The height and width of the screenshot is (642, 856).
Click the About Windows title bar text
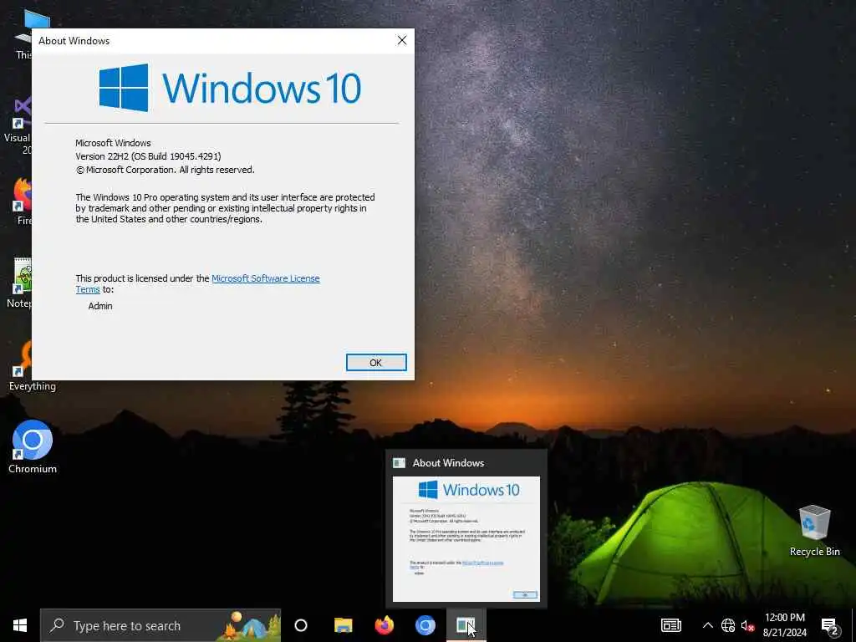click(74, 40)
